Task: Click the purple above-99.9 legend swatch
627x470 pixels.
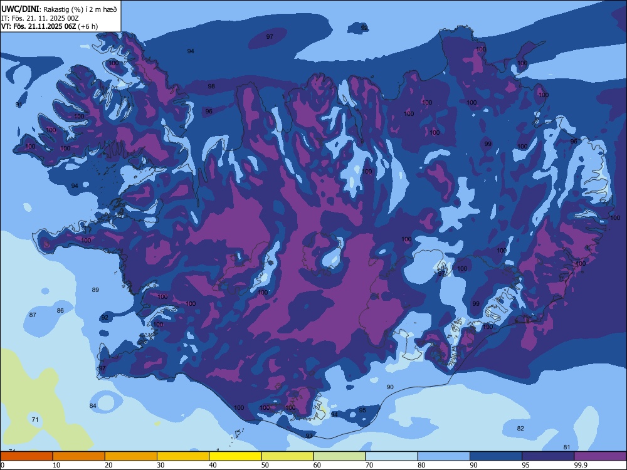Action: (x=600, y=456)
